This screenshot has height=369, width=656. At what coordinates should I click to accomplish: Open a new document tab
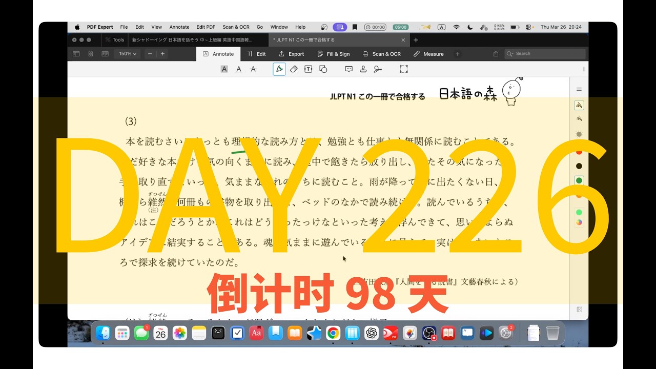(x=416, y=40)
